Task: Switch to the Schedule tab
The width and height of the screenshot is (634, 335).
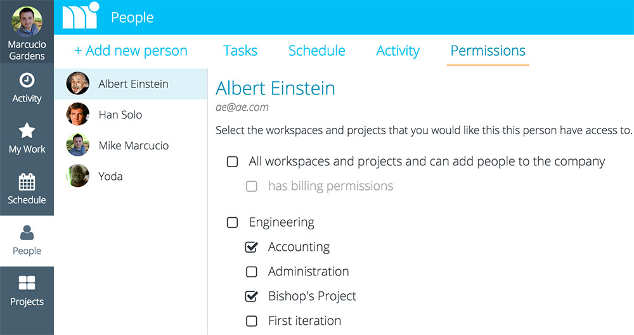Action: click(x=316, y=51)
